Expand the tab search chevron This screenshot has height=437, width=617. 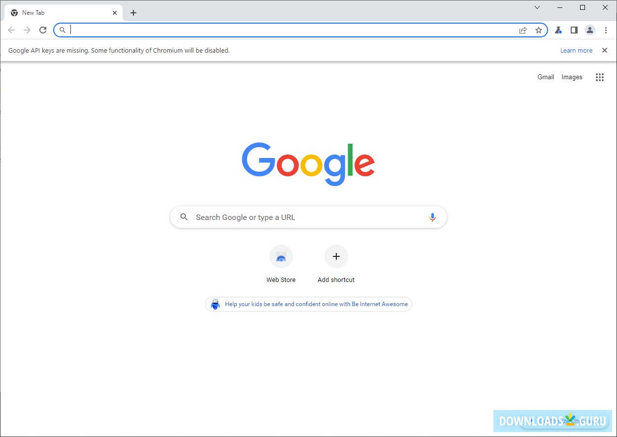(x=537, y=7)
